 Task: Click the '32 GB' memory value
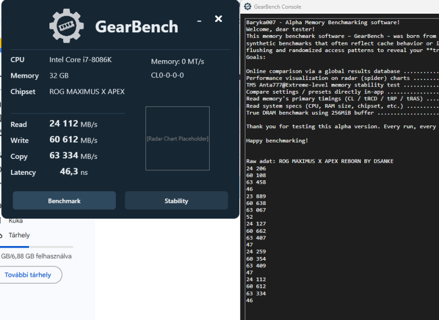(x=59, y=76)
